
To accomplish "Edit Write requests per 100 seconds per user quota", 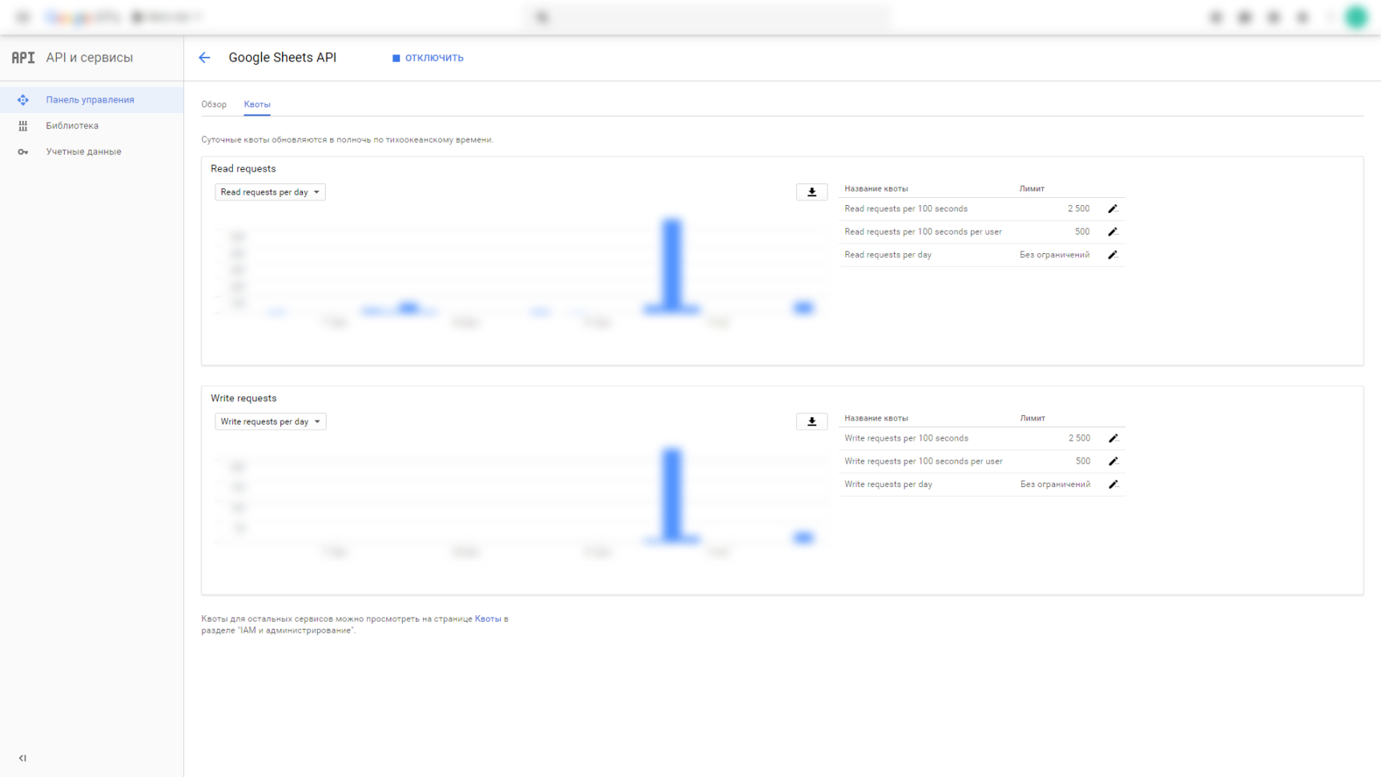I will click(x=1113, y=461).
